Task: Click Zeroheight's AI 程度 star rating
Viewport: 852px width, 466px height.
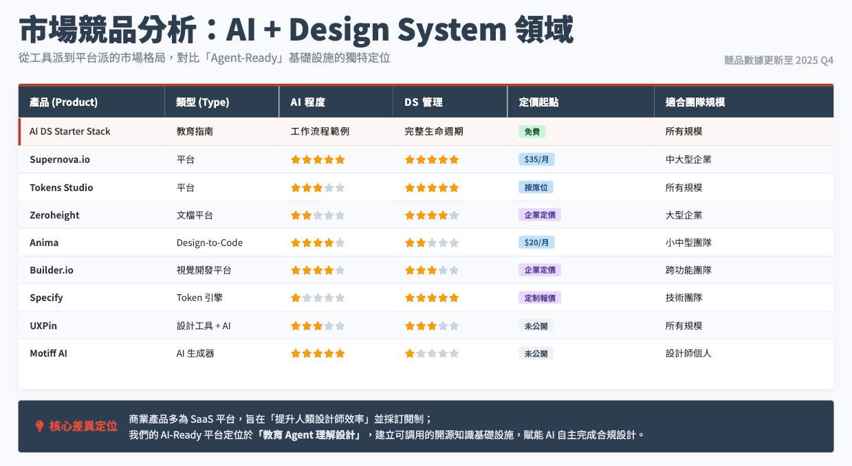Action: tap(318, 215)
